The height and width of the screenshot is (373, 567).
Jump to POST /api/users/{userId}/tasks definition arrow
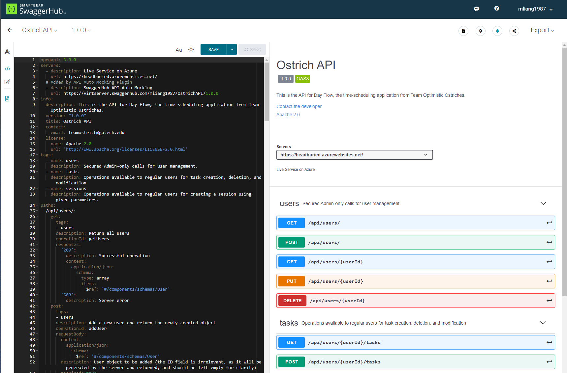click(x=549, y=362)
